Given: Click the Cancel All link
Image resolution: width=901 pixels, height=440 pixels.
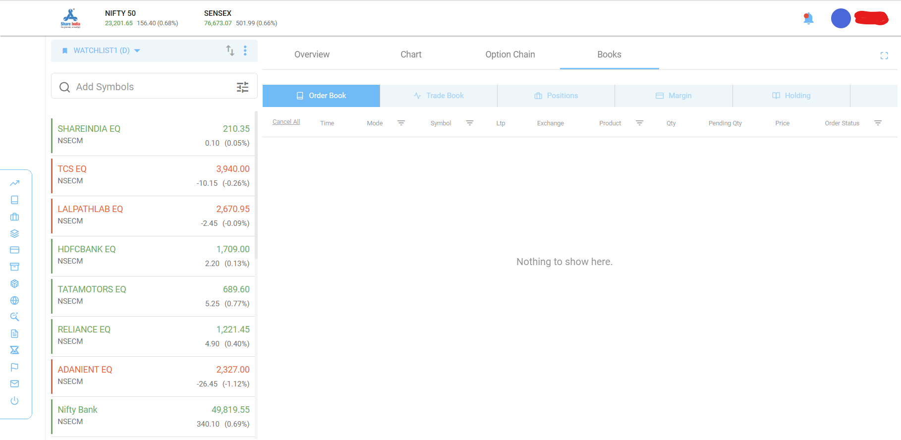Looking at the screenshot, I should [x=286, y=122].
